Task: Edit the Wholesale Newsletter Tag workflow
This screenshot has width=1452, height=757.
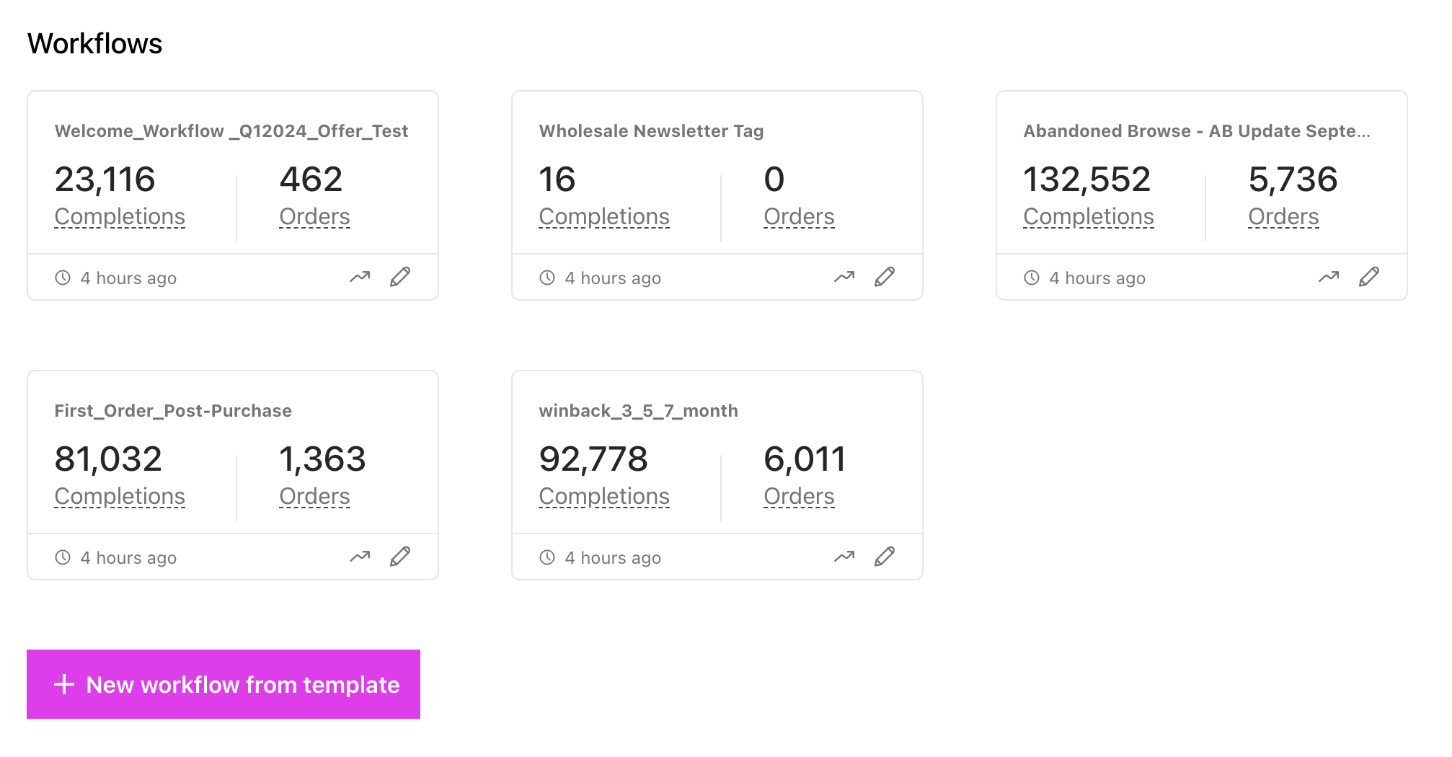Action: [885, 276]
